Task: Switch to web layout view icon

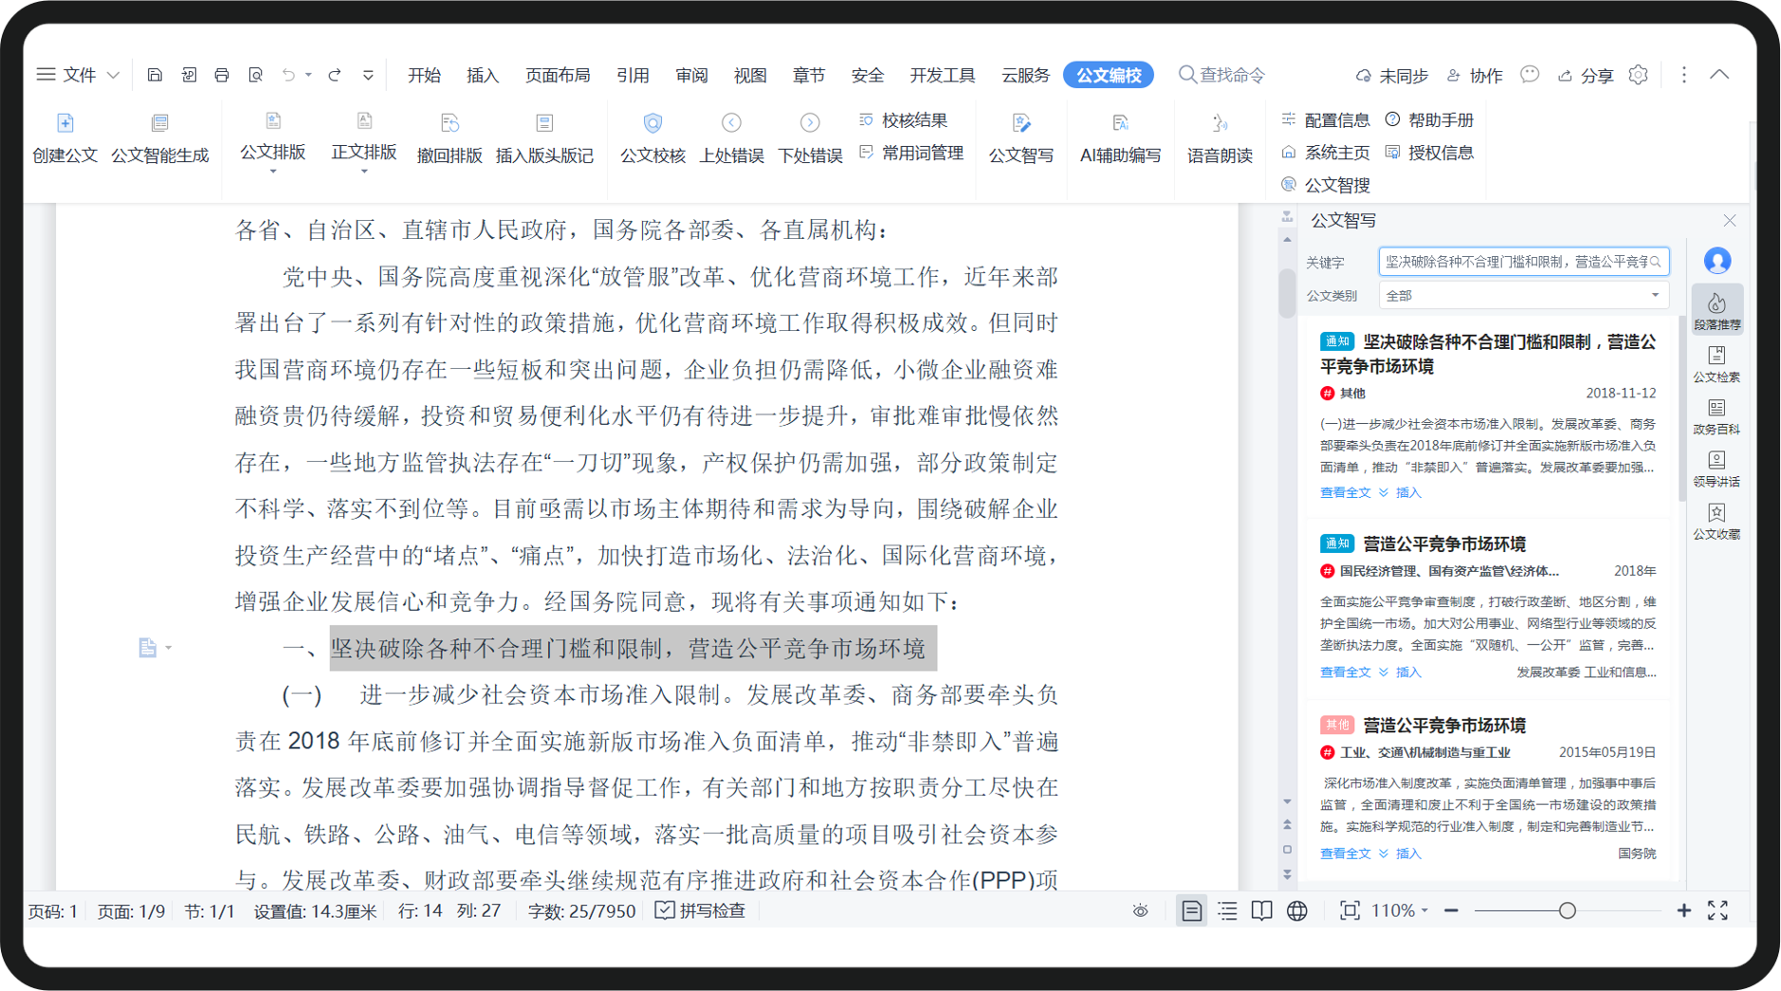Action: coord(1297,910)
